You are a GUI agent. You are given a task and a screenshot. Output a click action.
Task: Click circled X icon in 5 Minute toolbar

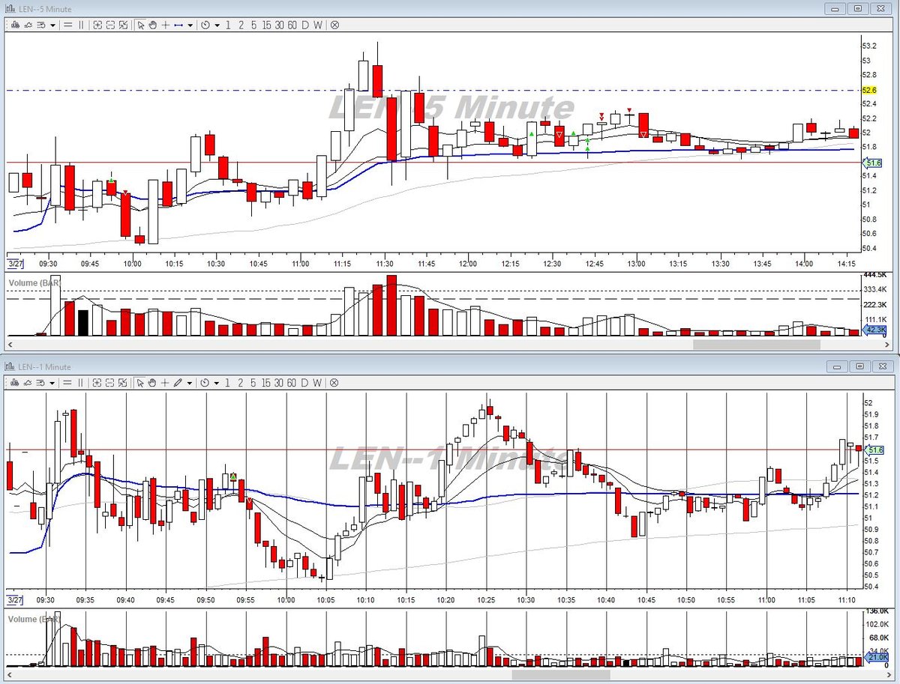point(334,25)
